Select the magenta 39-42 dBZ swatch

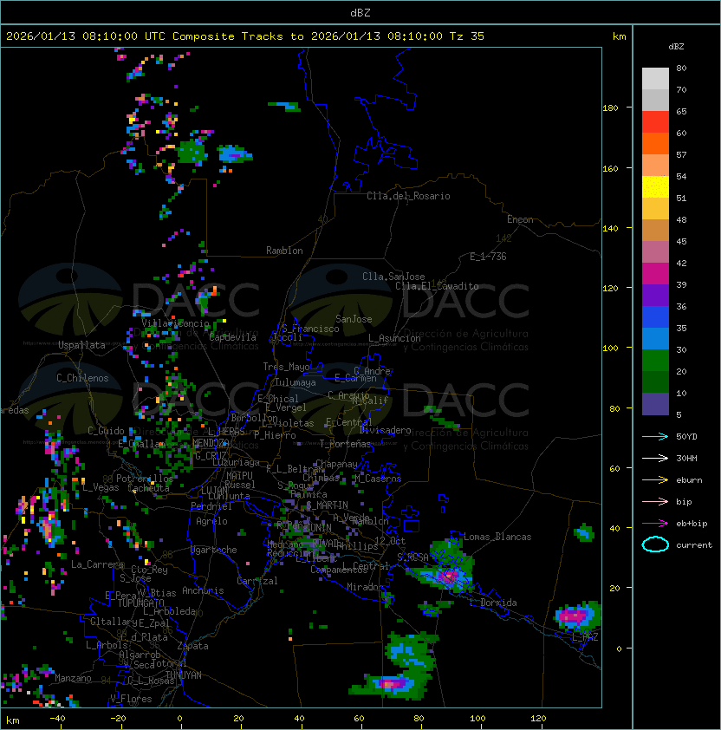pyautogui.click(x=655, y=274)
